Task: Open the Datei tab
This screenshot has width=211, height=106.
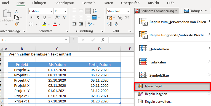Action: [5, 3]
